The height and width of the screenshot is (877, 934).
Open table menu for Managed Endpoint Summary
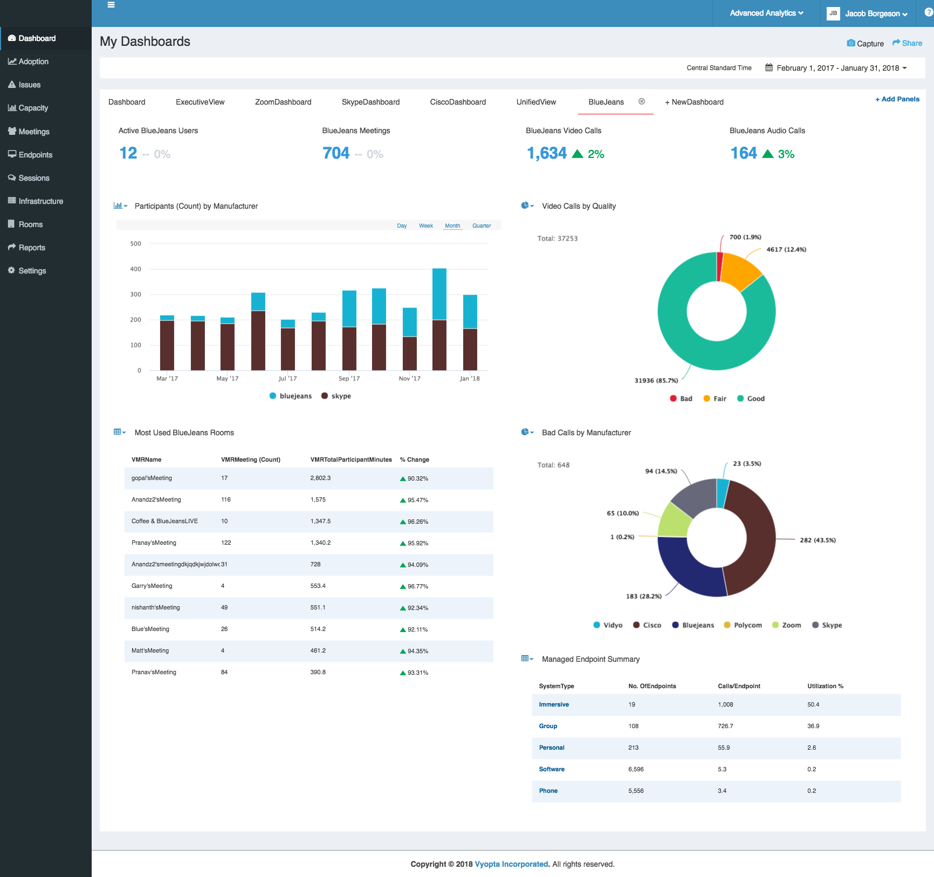pos(527,659)
